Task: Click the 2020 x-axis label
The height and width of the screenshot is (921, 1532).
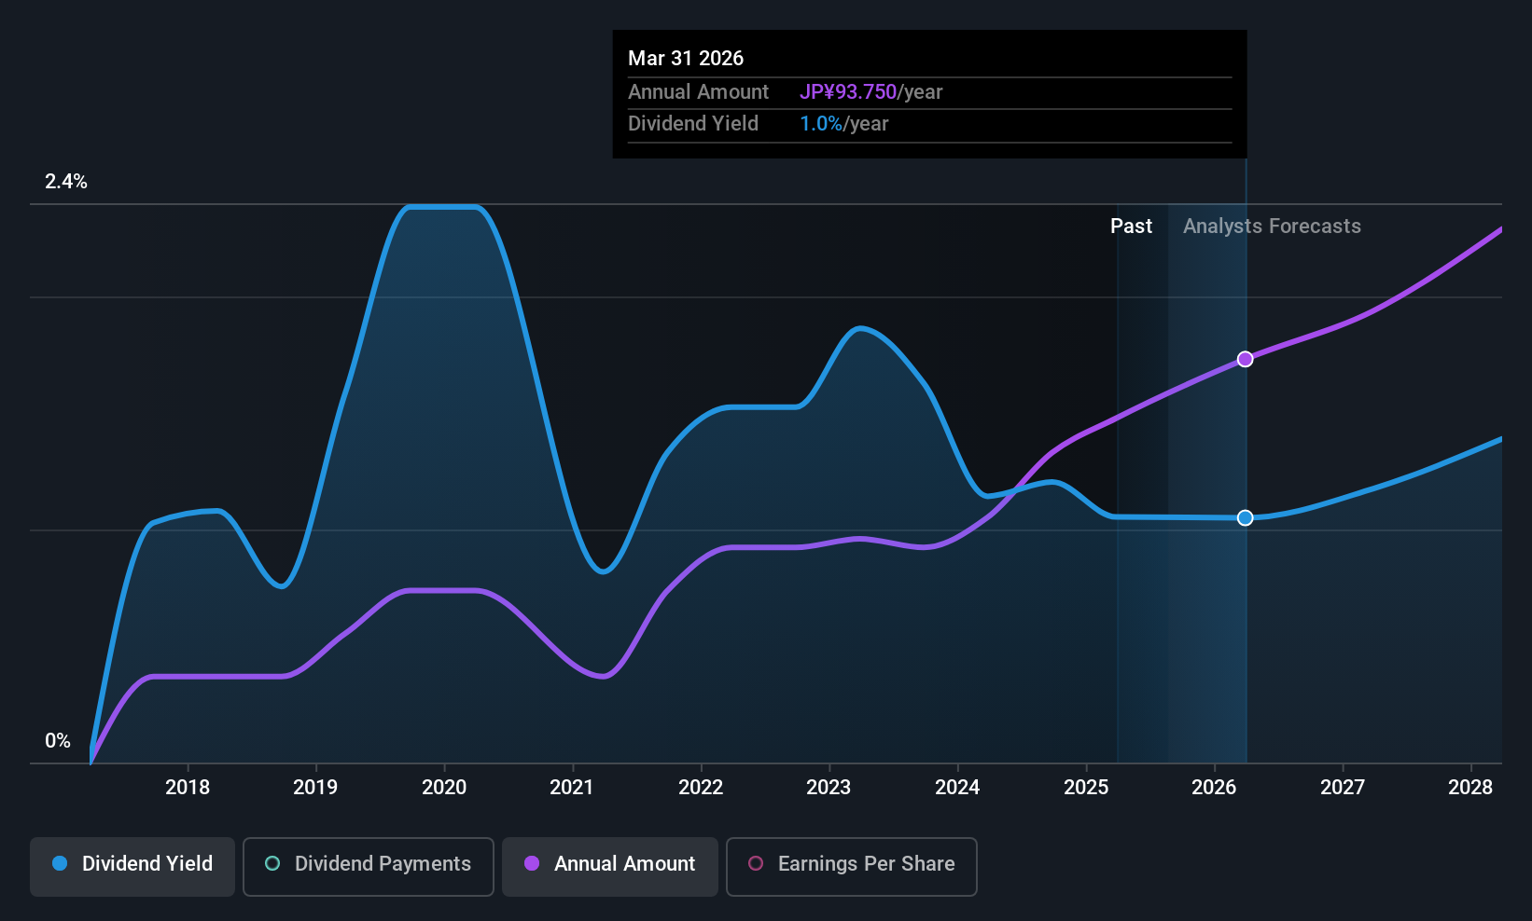Action: pos(444,787)
